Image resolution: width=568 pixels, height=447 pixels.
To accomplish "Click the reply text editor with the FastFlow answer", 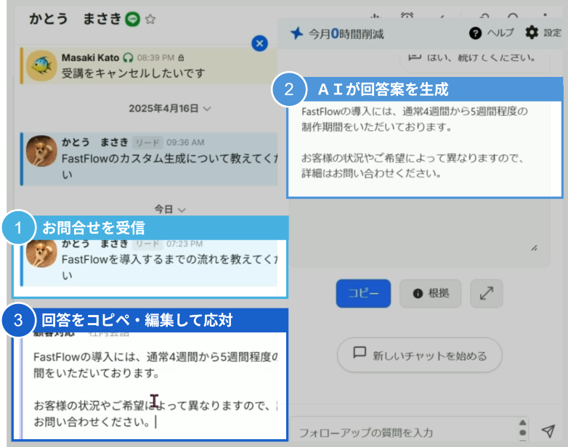I will (153, 392).
